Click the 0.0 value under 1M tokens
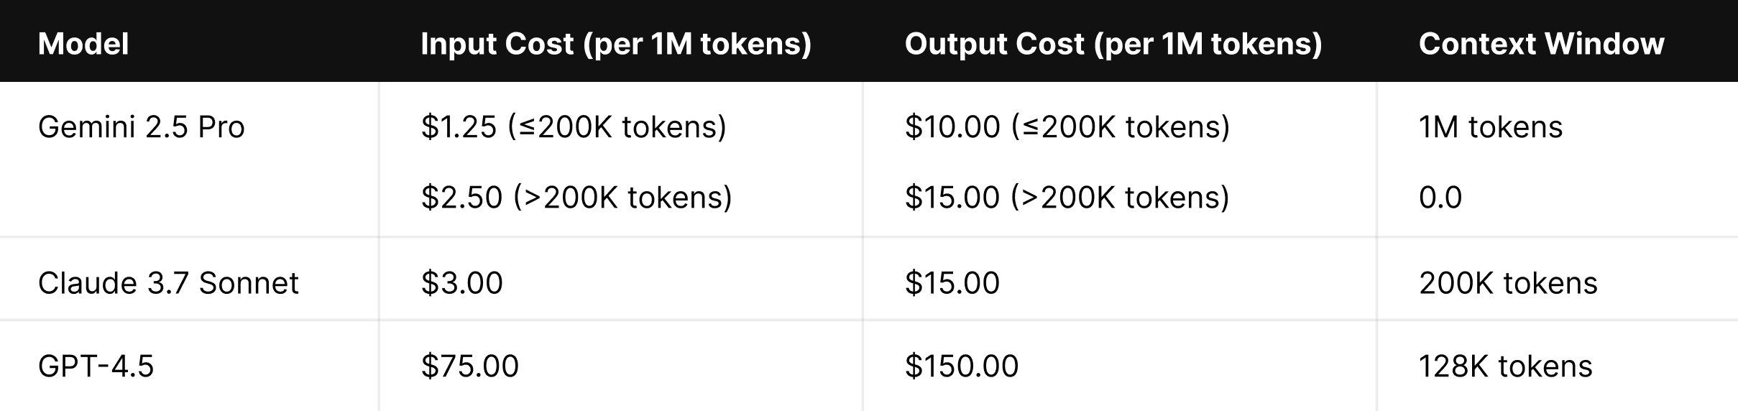The height and width of the screenshot is (411, 1738). pyautogui.click(x=1440, y=198)
